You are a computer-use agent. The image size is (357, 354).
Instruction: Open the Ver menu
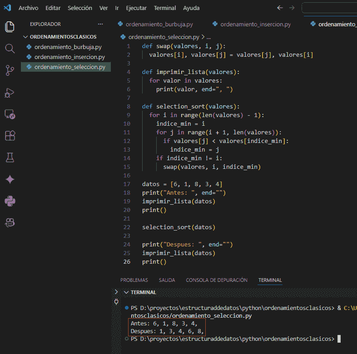pyautogui.click(x=104, y=8)
